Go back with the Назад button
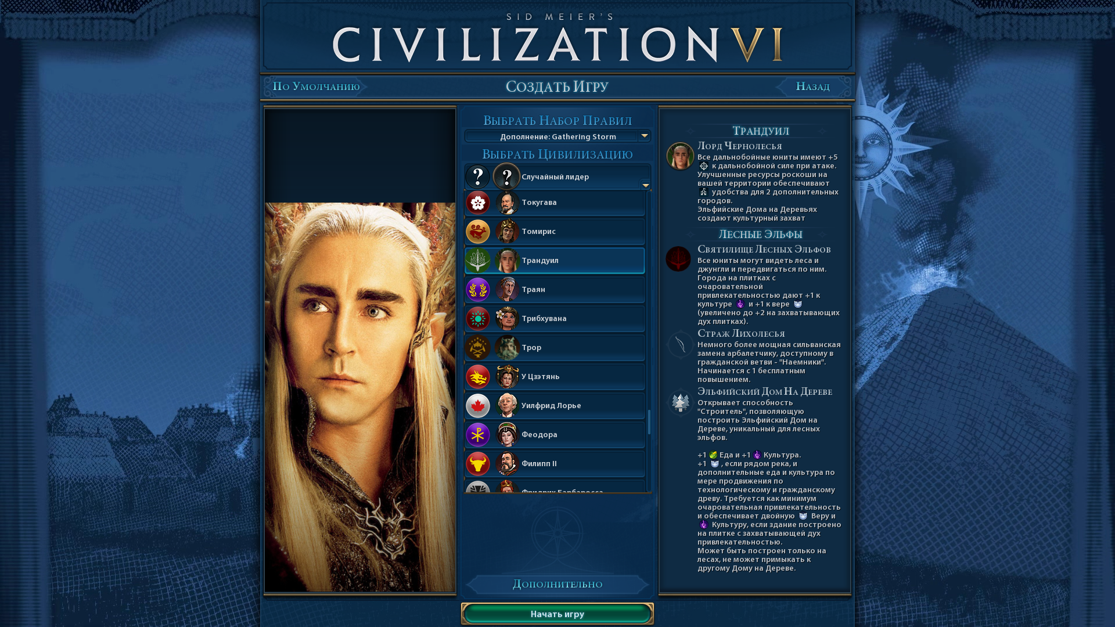The width and height of the screenshot is (1115, 627). pos(812,87)
